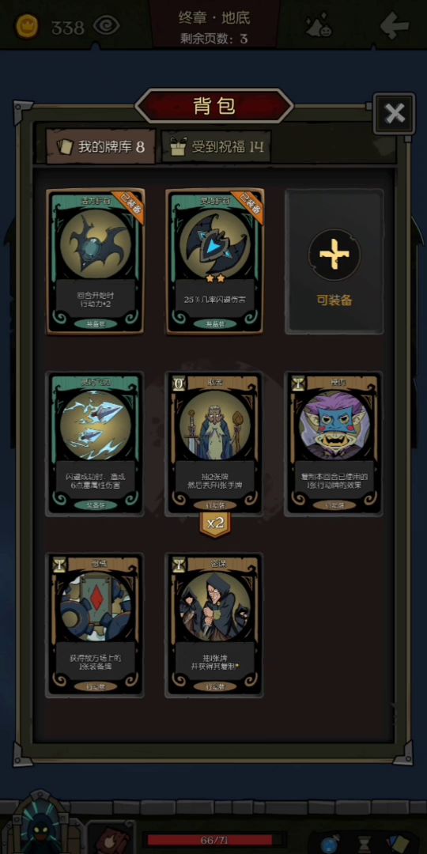Select the lightning darts equipment card
Viewport: 427px width, 854px height.
pos(96,443)
